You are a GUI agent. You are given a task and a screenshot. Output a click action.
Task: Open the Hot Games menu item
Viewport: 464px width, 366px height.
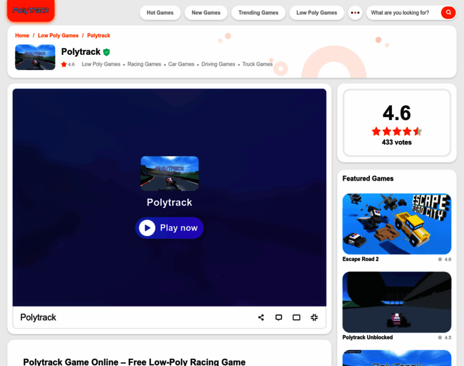click(x=160, y=13)
